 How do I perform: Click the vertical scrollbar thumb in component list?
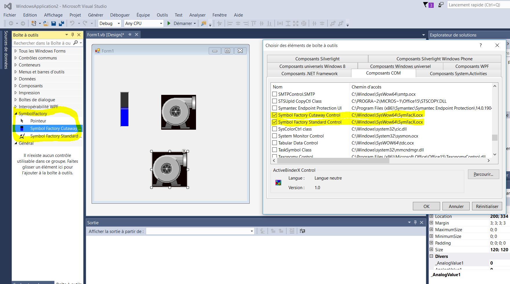[x=495, y=138]
